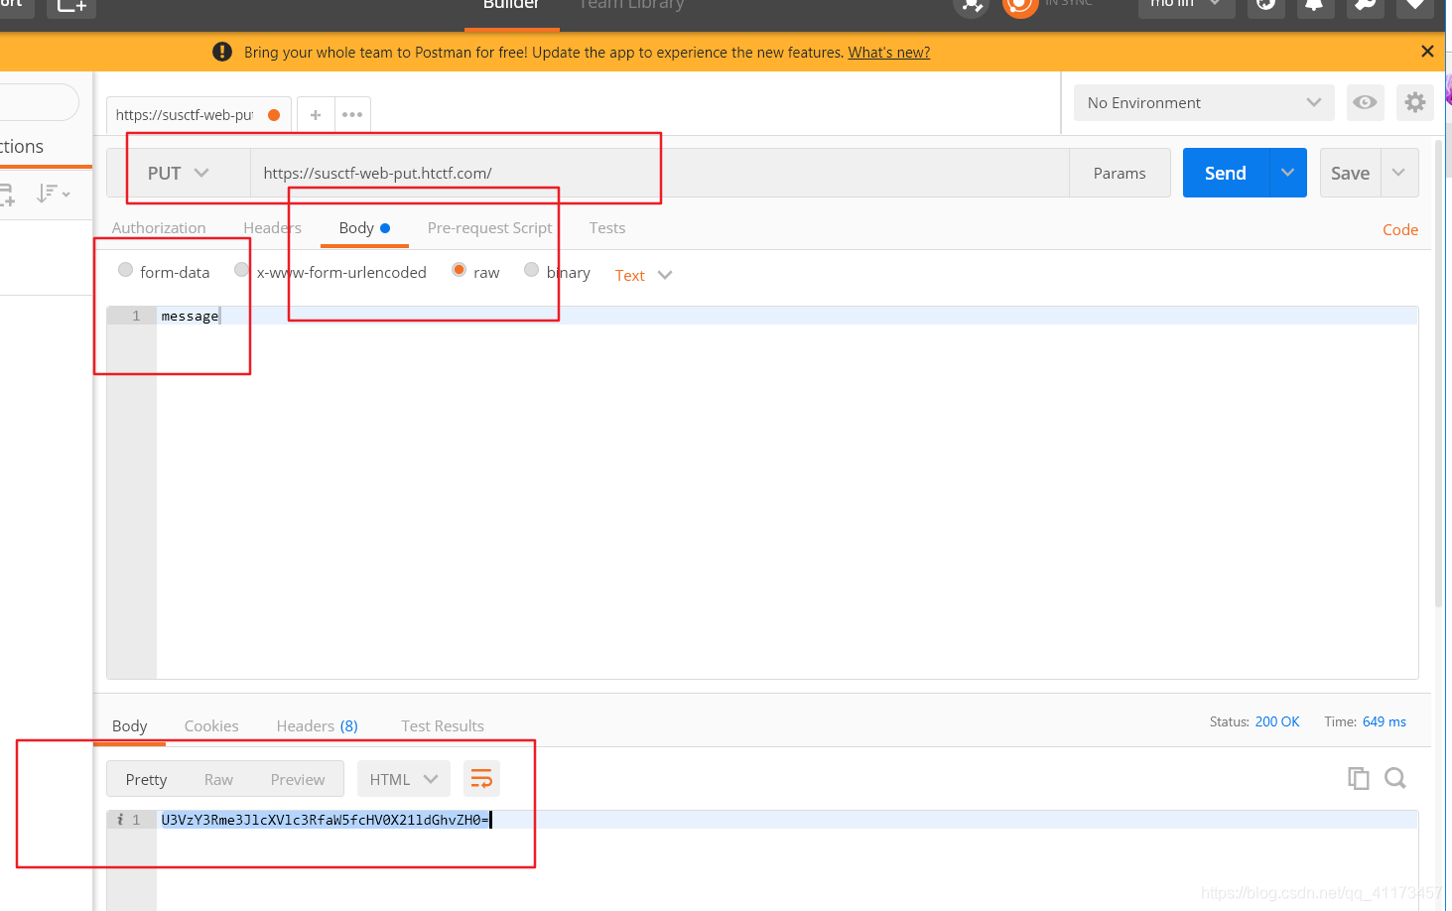Select the binary body radio button

pyautogui.click(x=531, y=270)
